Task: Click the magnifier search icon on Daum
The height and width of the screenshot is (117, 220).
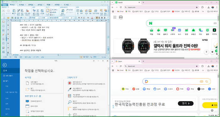Action: click(207, 81)
